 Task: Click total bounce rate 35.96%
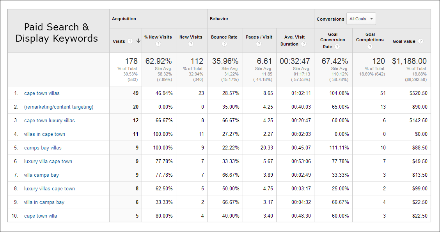pyautogui.click(x=225, y=61)
